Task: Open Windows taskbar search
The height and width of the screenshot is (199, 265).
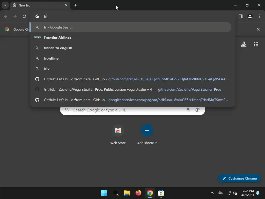Action: pyautogui.click(x=116, y=193)
